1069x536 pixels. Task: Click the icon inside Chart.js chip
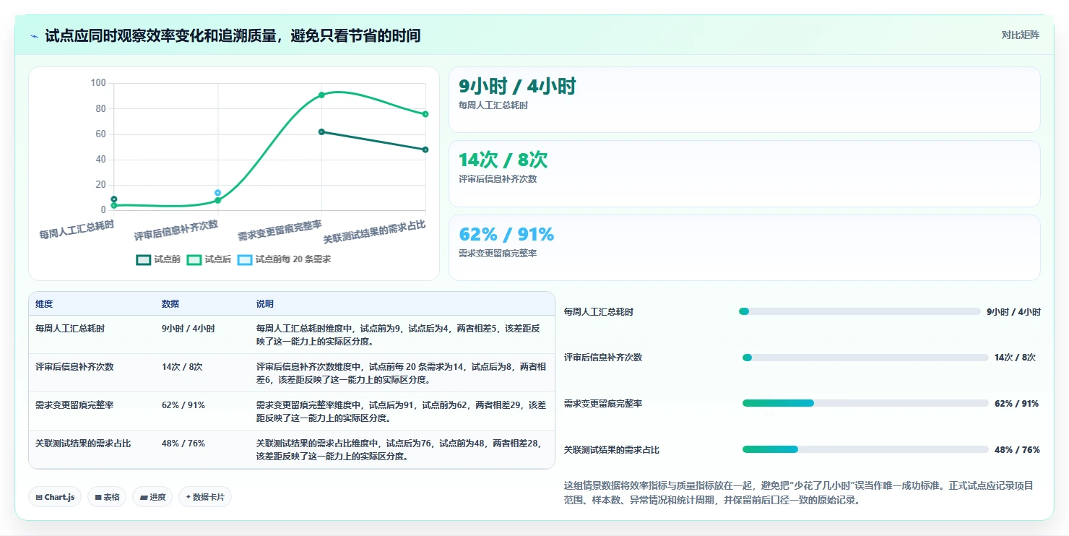38,498
